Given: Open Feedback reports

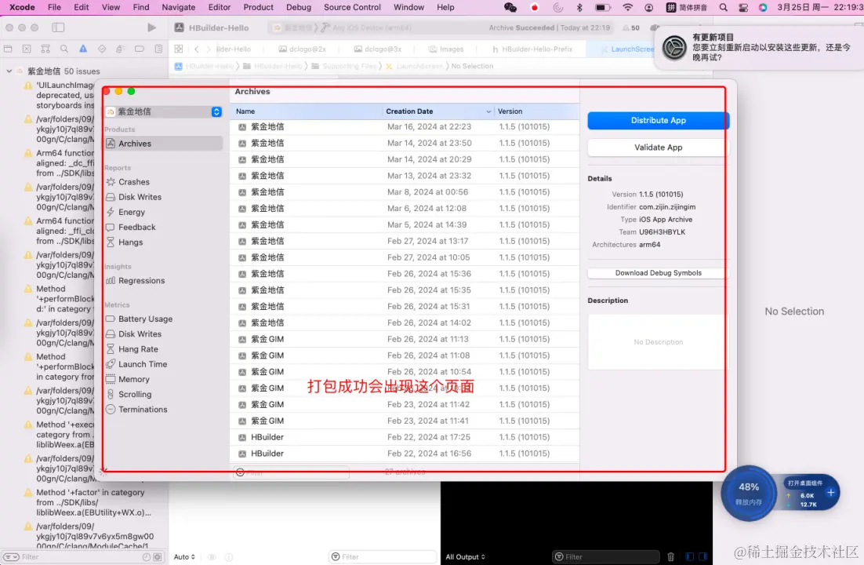Looking at the screenshot, I should coord(136,227).
